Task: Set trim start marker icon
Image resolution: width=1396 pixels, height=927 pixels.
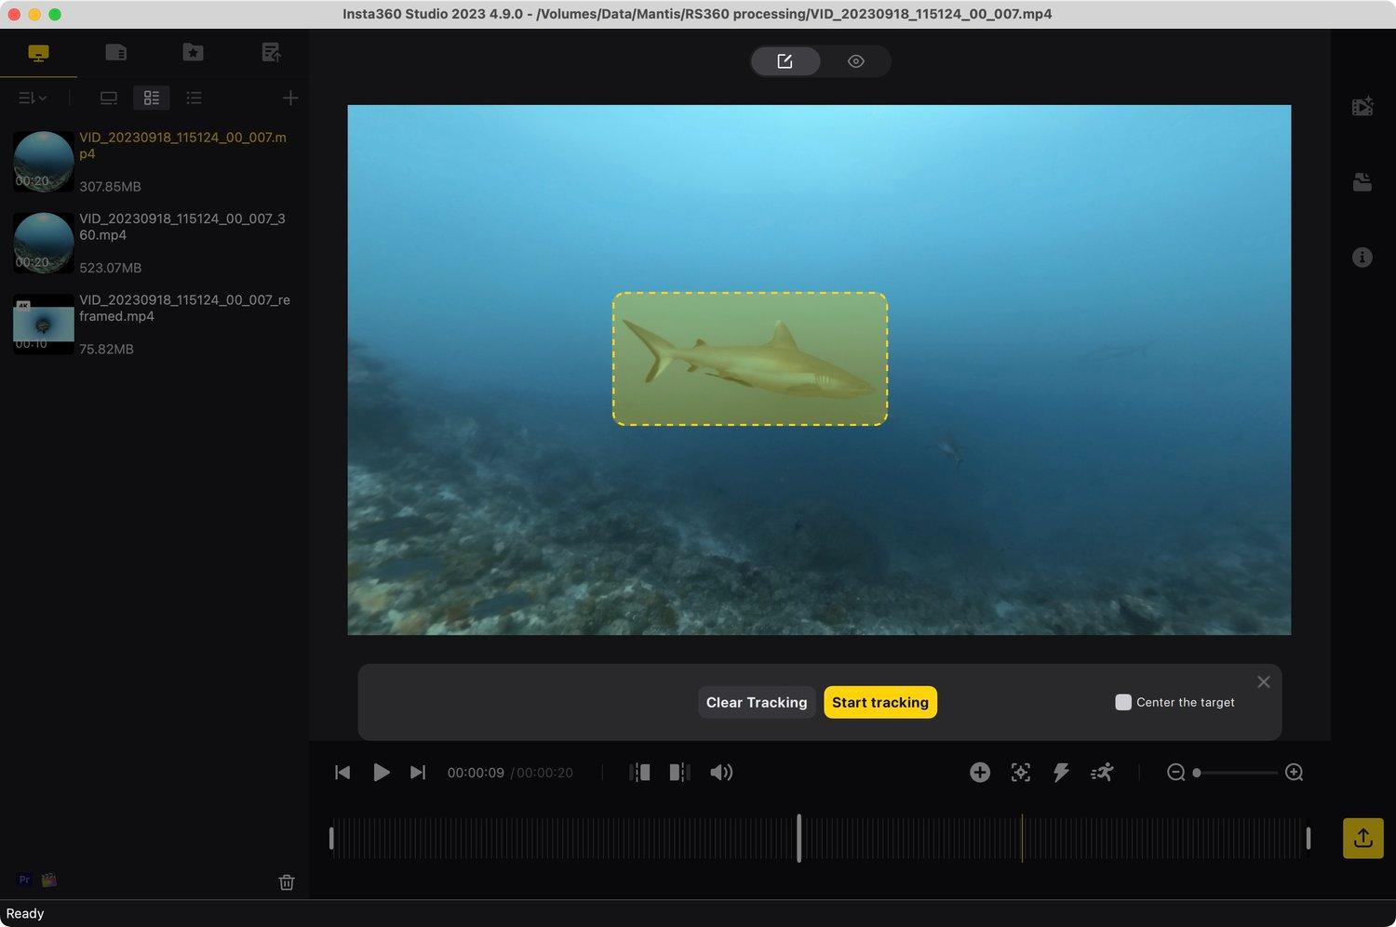Action: (639, 773)
